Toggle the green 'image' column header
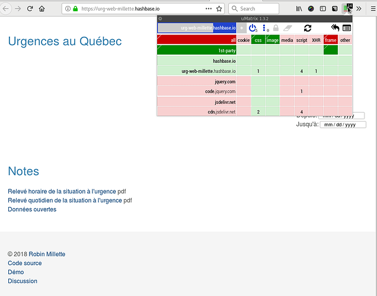 (x=273, y=40)
